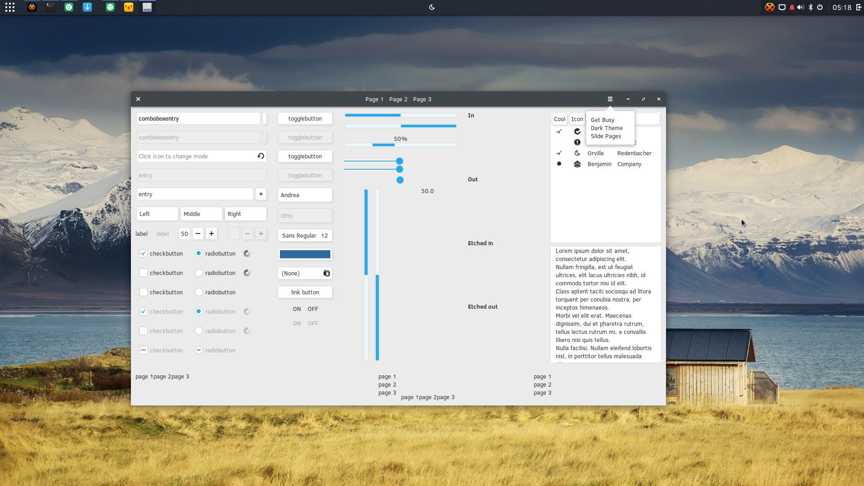
Task: Click in the Lorem ipsum text view
Action: (606, 304)
